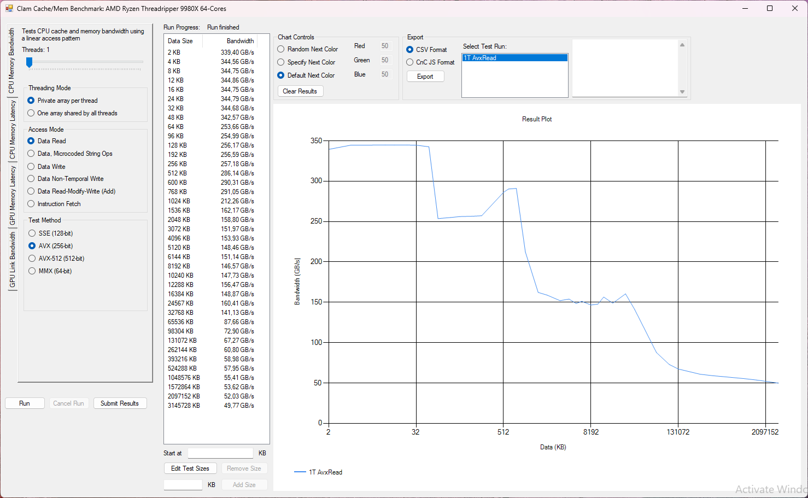Viewport: 808px width, 498px height.
Task: Click the Threads slider handle
Action: coord(30,63)
